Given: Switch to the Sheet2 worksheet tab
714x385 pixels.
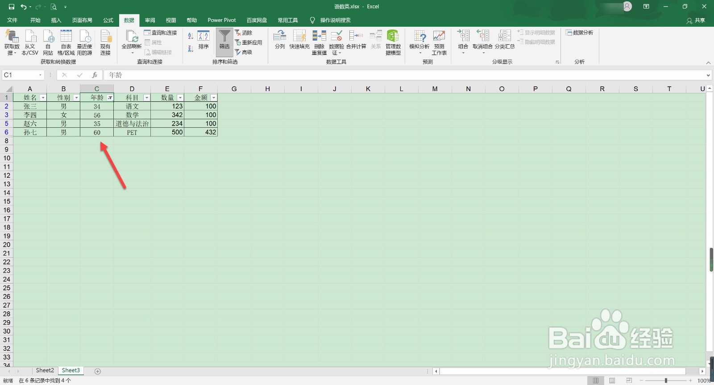Looking at the screenshot, I should [45, 371].
